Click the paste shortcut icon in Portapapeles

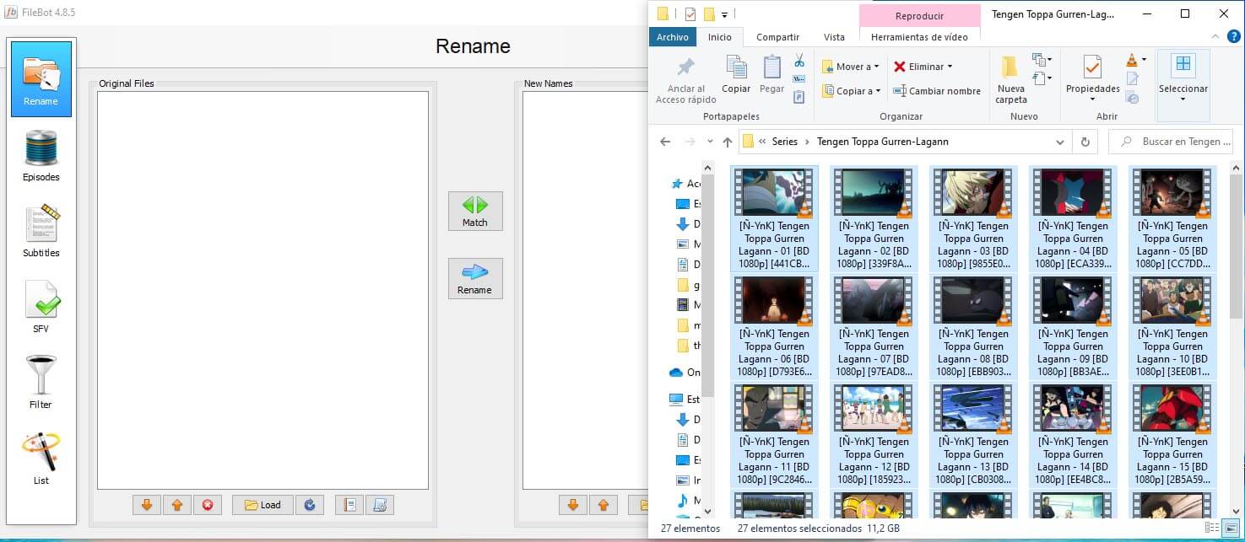click(798, 97)
